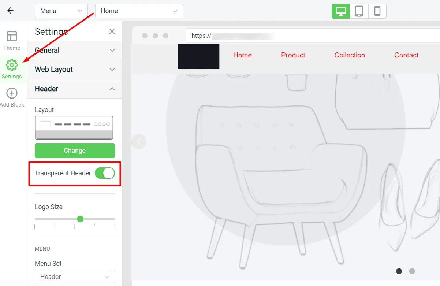Open the Menu Set Header dropdown

75,277
